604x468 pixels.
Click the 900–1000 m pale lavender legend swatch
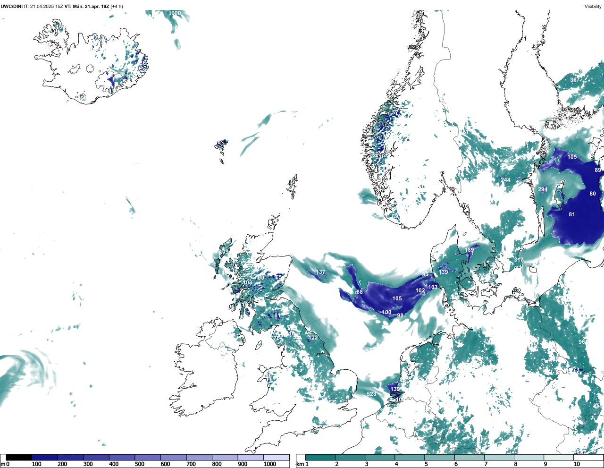[251, 457]
